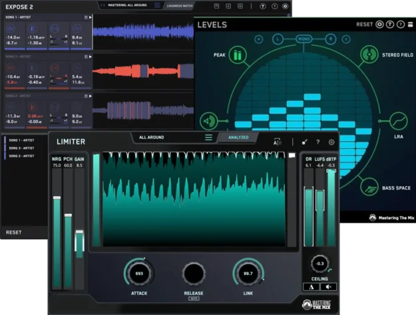Click the Mastering The Mix logo in Limiter
Image resolution: width=416 pixels, height=315 pixels.
[317, 304]
